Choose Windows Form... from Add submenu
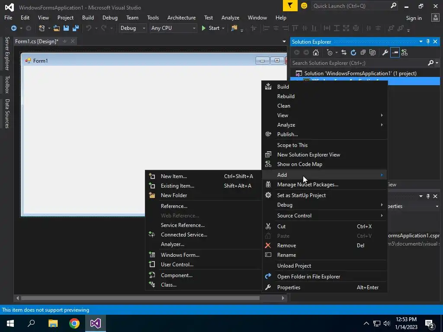 203,255
